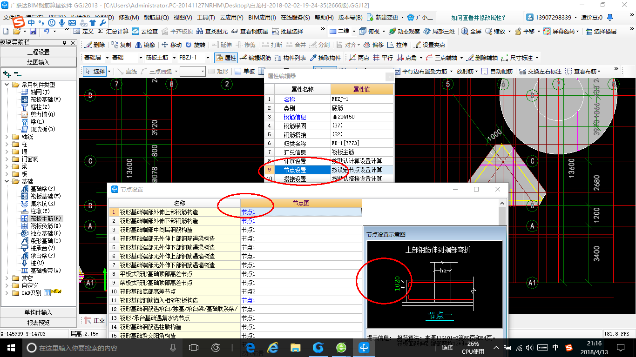Toggle the 选择 selection mode button

pyautogui.click(x=95, y=71)
